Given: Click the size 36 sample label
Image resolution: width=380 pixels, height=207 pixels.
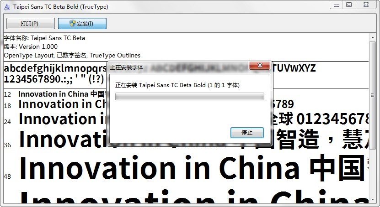Looking at the screenshot, I should coord(7,145).
